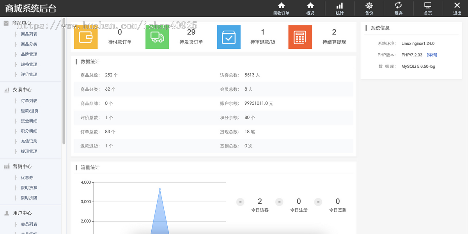468x234 pixels.
Task: Open 评价管理 in the sidebar
Action: click(x=29, y=74)
